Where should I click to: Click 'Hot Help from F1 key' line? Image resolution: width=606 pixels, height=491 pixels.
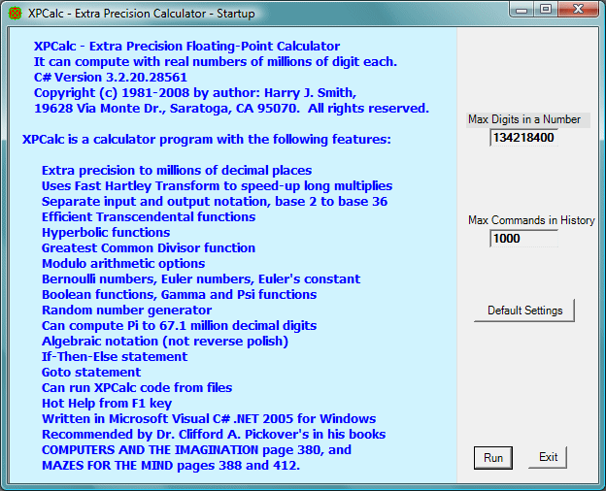tap(107, 404)
